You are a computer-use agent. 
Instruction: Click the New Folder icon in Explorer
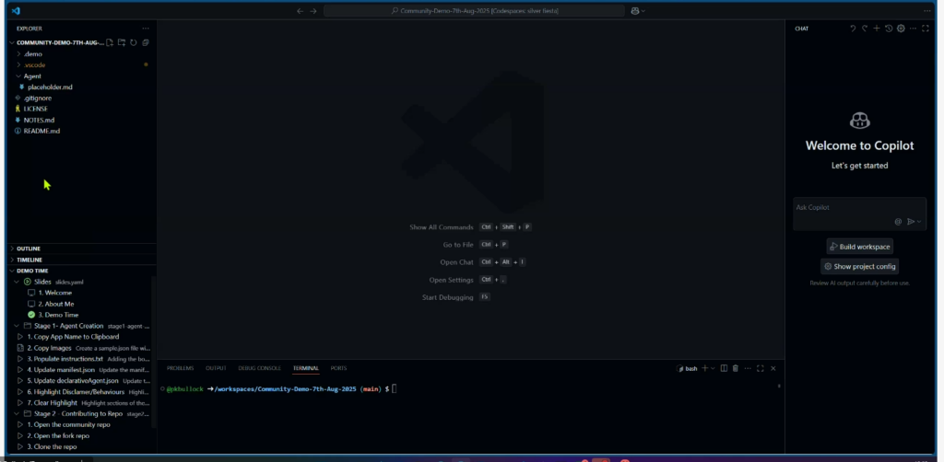click(122, 42)
